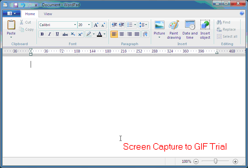
Task: Click the zoom slider handle
Action: [x=215, y=161]
